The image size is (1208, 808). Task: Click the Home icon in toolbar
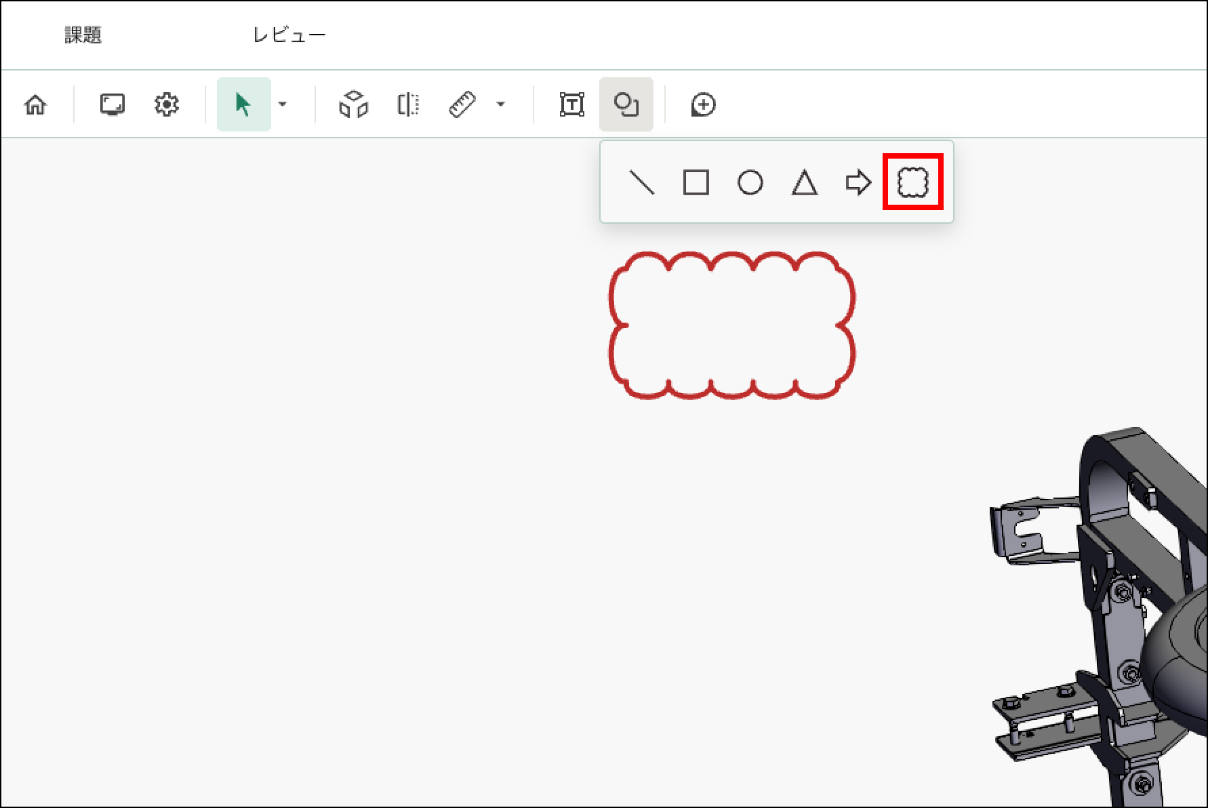(35, 105)
